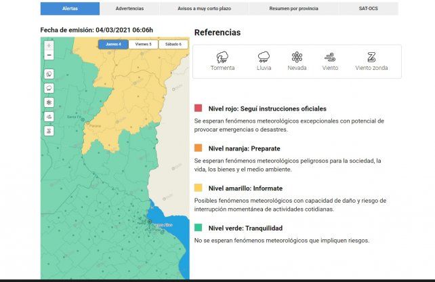Toggle snowfall layer button on map

[x=49, y=102]
